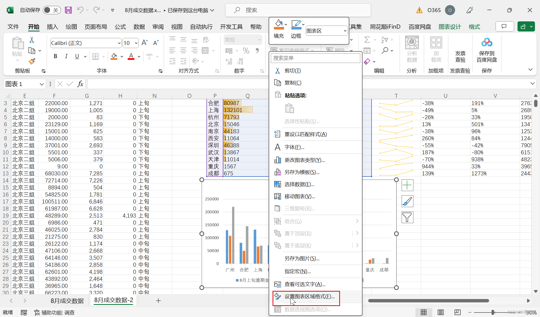
Task: Open the 公式 ribbon tab
Action: coord(120,27)
